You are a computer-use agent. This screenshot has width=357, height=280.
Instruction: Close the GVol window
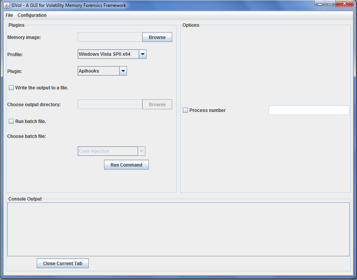tap(344, 4)
